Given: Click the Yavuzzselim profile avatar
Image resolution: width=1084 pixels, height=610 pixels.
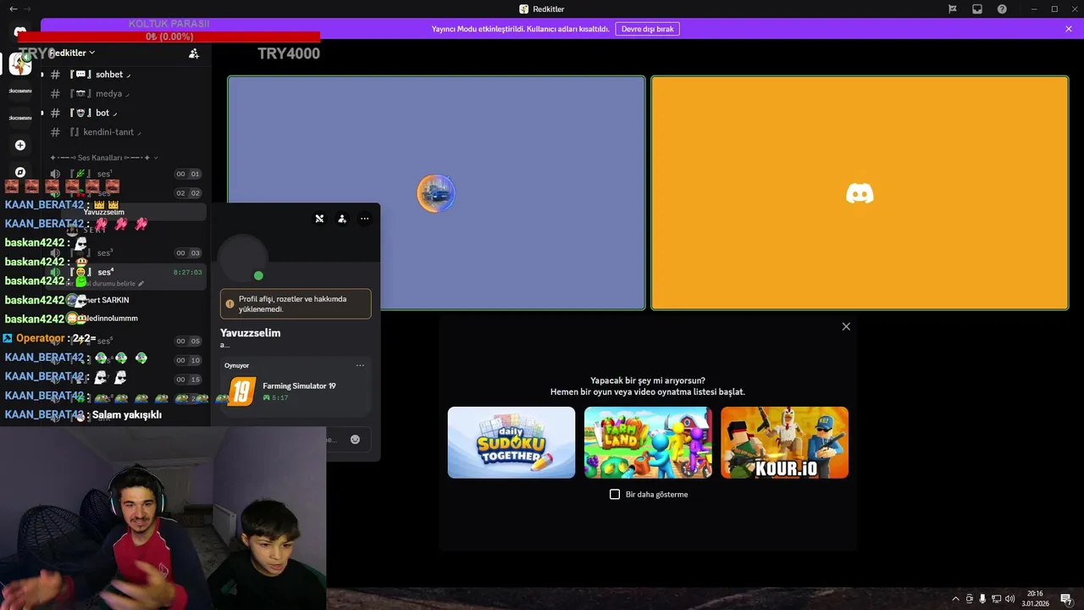Looking at the screenshot, I should pos(243,259).
